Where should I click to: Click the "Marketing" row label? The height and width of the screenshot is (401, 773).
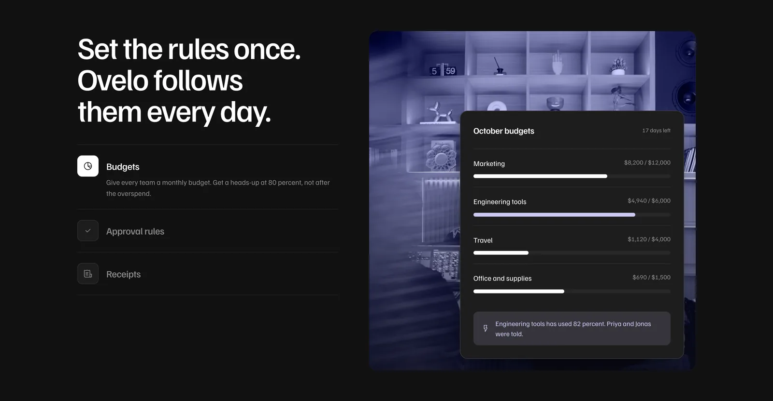[x=489, y=164]
